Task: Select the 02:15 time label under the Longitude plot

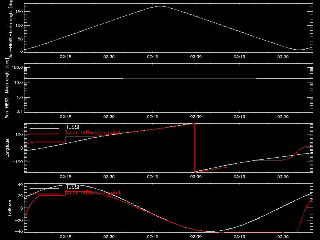Action: pyautogui.click(x=66, y=177)
